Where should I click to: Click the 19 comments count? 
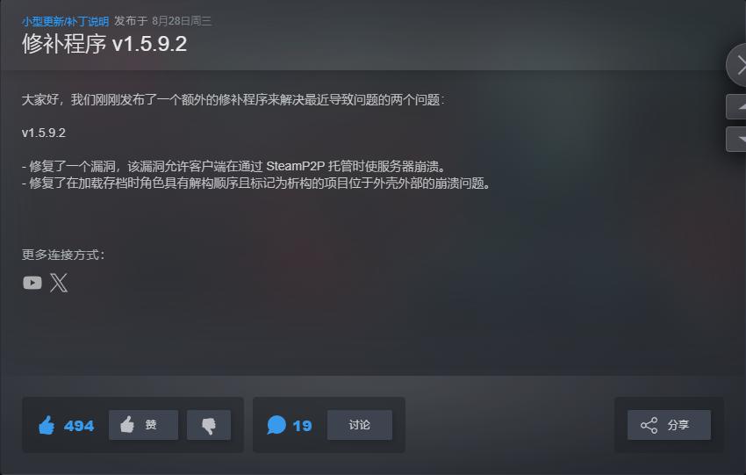(302, 426)
